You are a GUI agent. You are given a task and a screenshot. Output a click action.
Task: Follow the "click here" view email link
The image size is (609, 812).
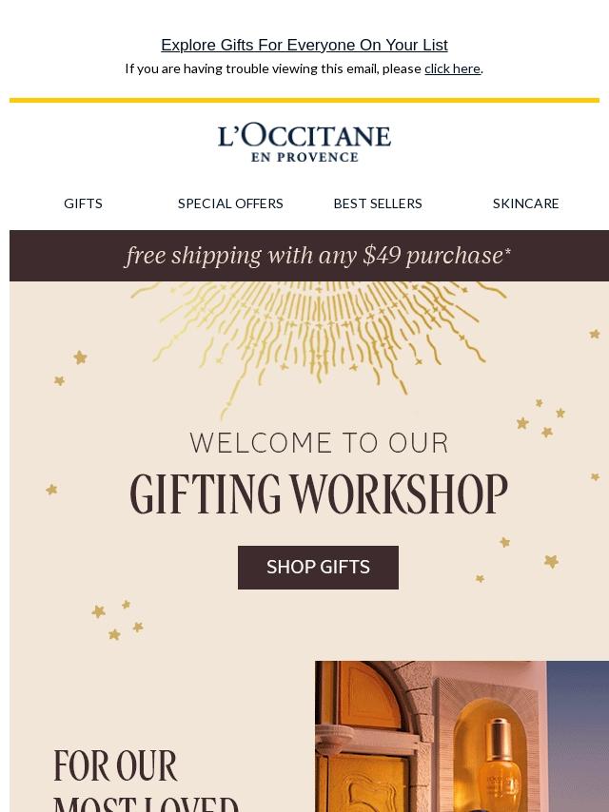pos(452,68)
